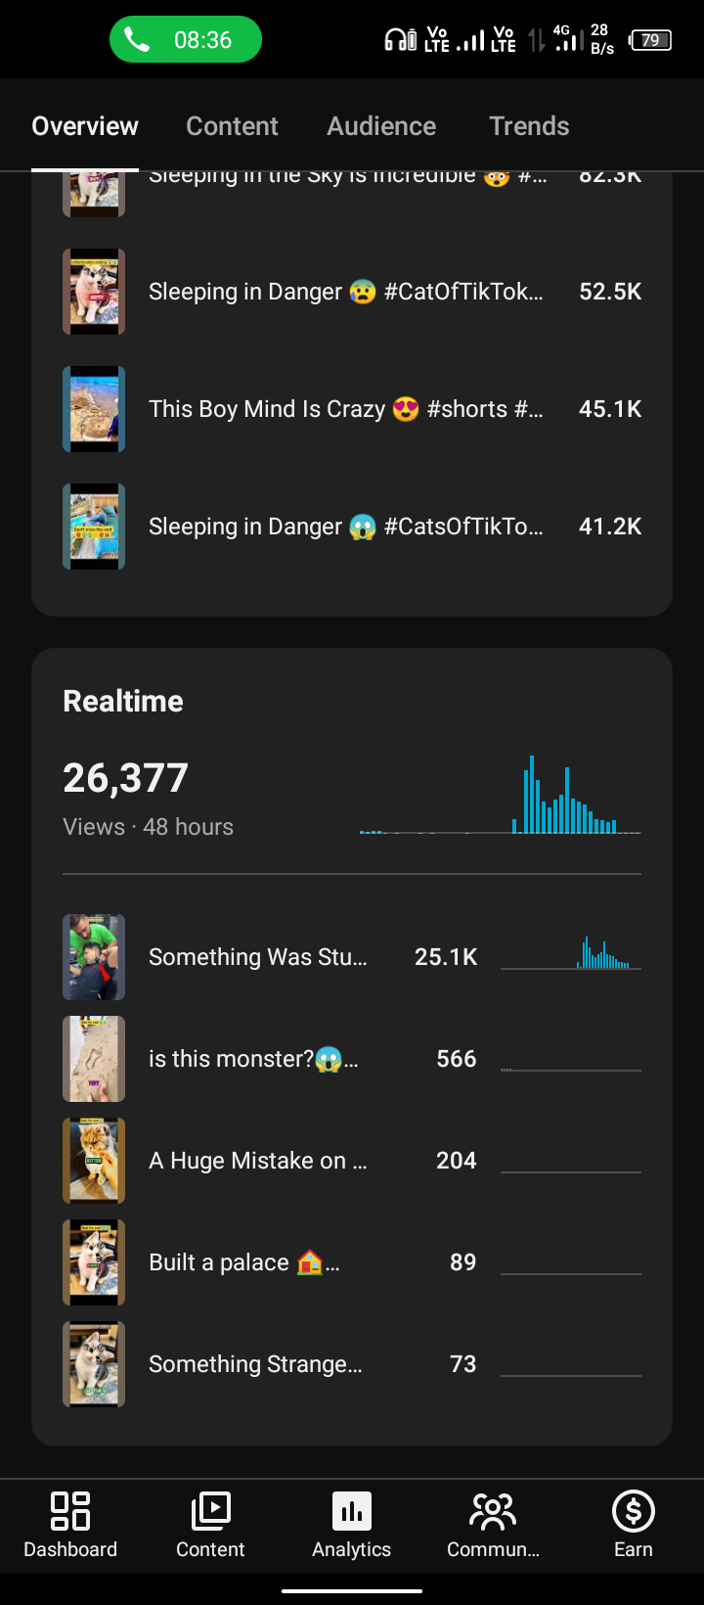Open 'is this monster?' video row

pyautogui.click(x=352, y=1059)
